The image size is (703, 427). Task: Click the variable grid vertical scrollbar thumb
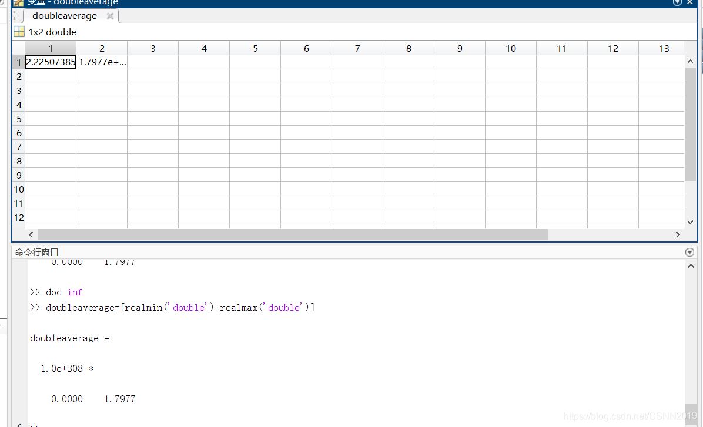point(691,124)
